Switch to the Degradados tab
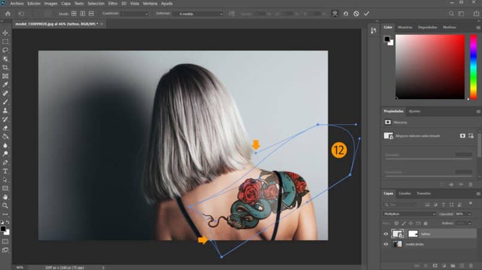 428,27
